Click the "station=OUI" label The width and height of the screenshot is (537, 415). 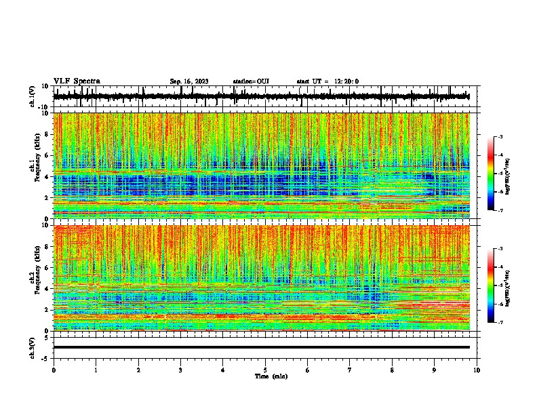(x=251, y=81)
